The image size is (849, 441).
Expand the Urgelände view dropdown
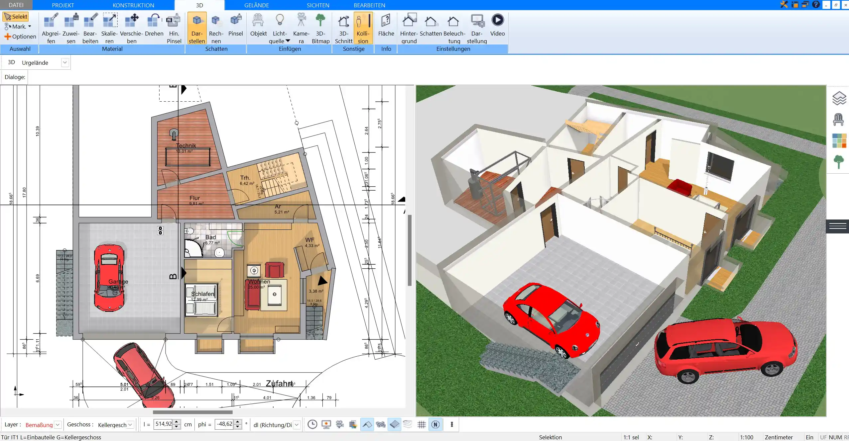(65, 62)
